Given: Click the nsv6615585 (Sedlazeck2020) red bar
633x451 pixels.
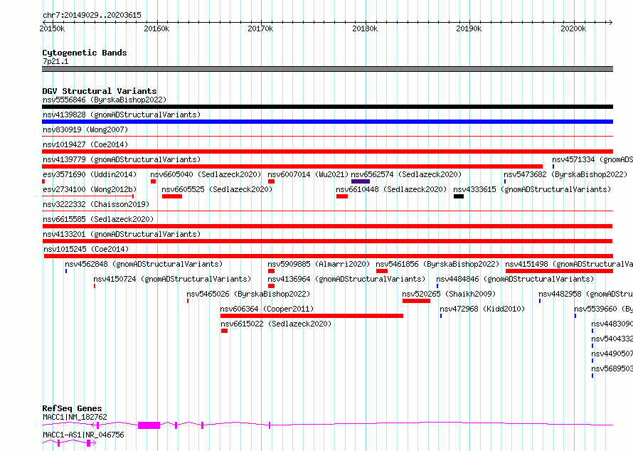Looking at the screenshot, I should (x=327, y=226).
